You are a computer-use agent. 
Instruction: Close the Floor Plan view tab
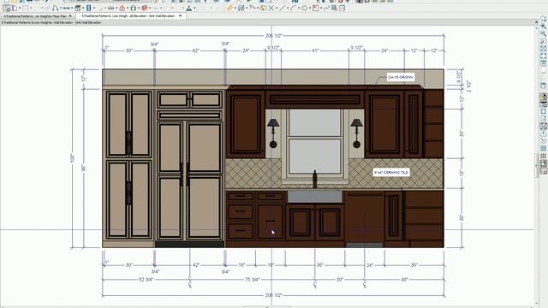click(x=70, y=16)
